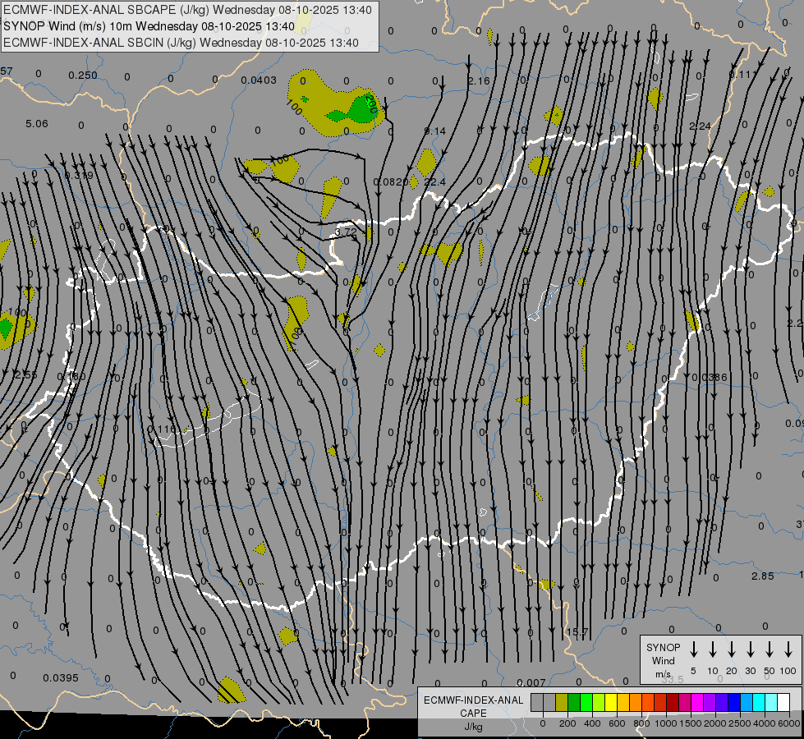
Task: Click the 0.319 value on the map
Action: pos(79,176)
